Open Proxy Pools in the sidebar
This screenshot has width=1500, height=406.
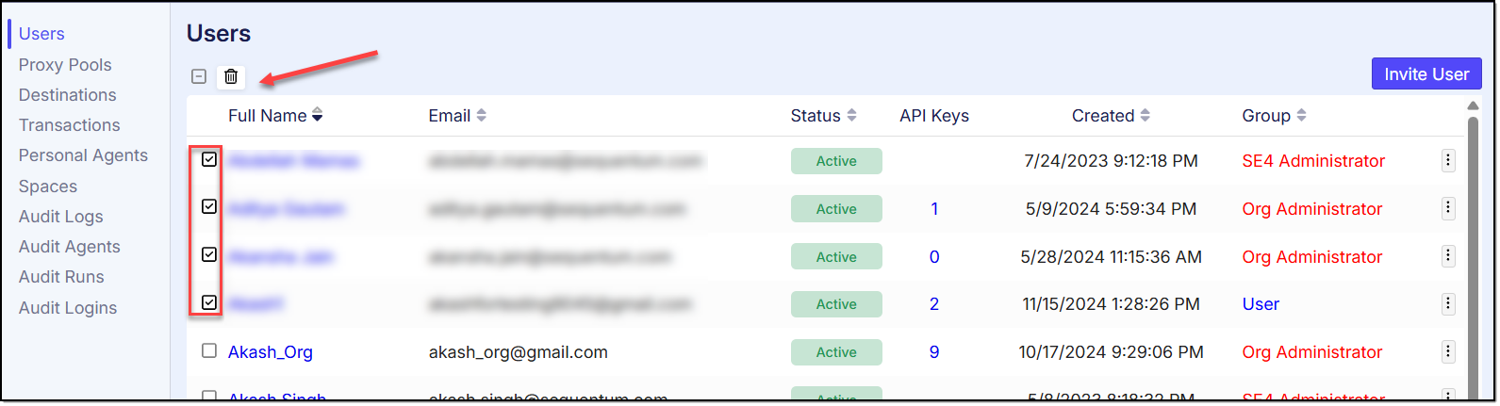(65, 65)
